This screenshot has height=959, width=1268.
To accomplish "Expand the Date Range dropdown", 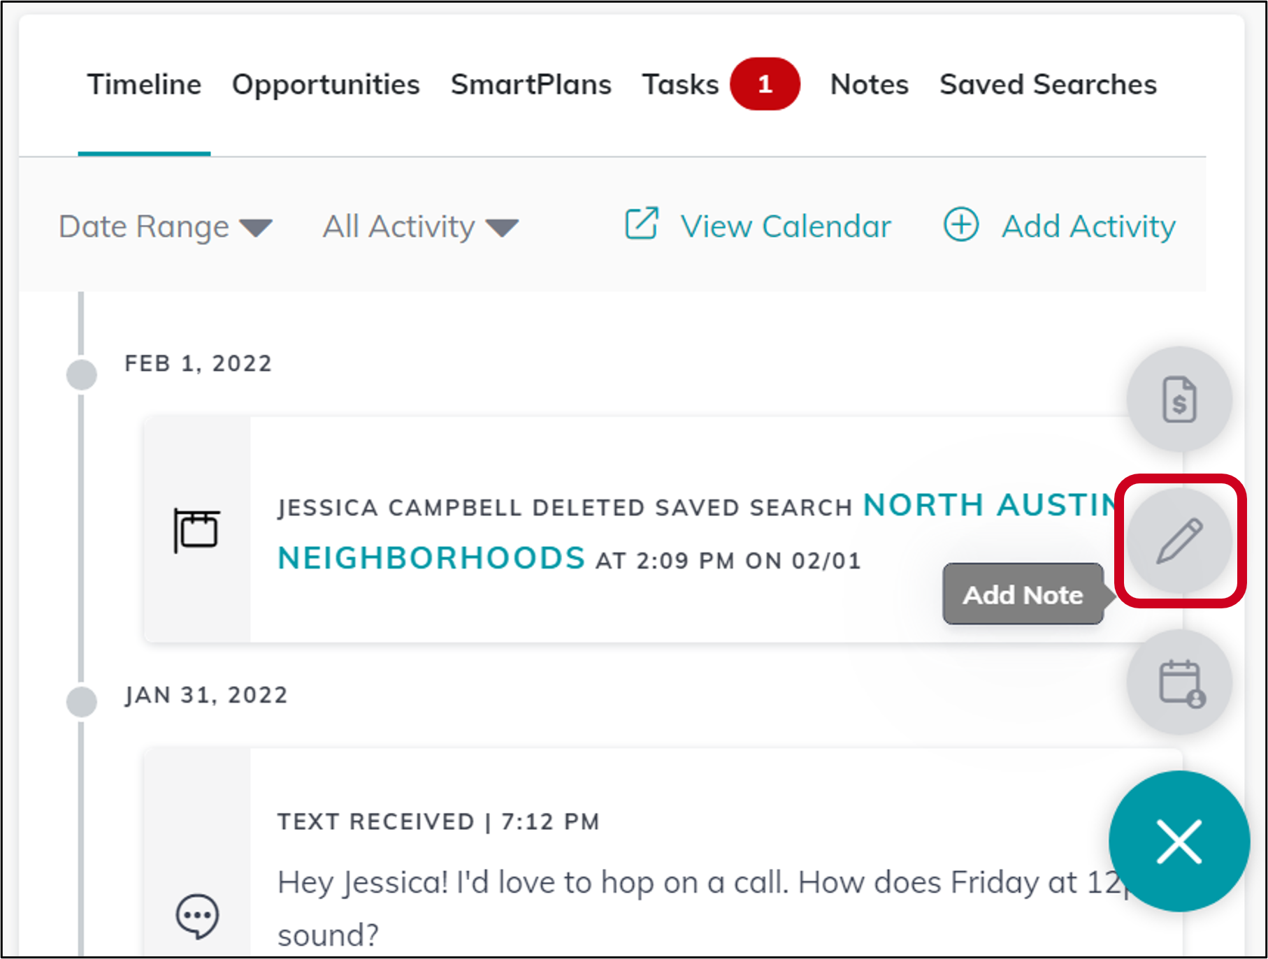I will click(165, 227).
